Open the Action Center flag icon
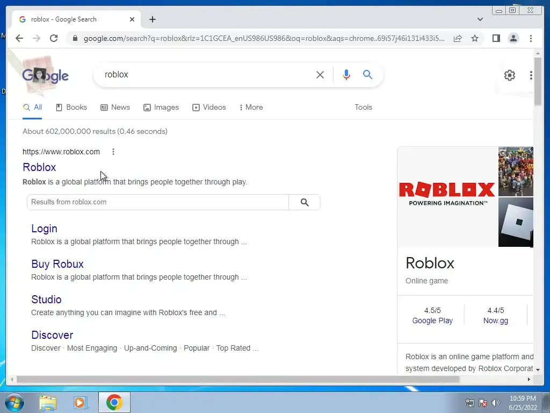Screen dimensions: 550x413 point(483,403)
